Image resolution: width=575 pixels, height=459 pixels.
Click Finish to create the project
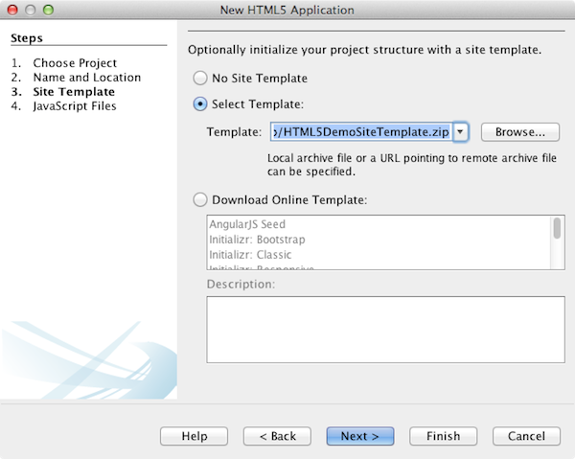443,436
